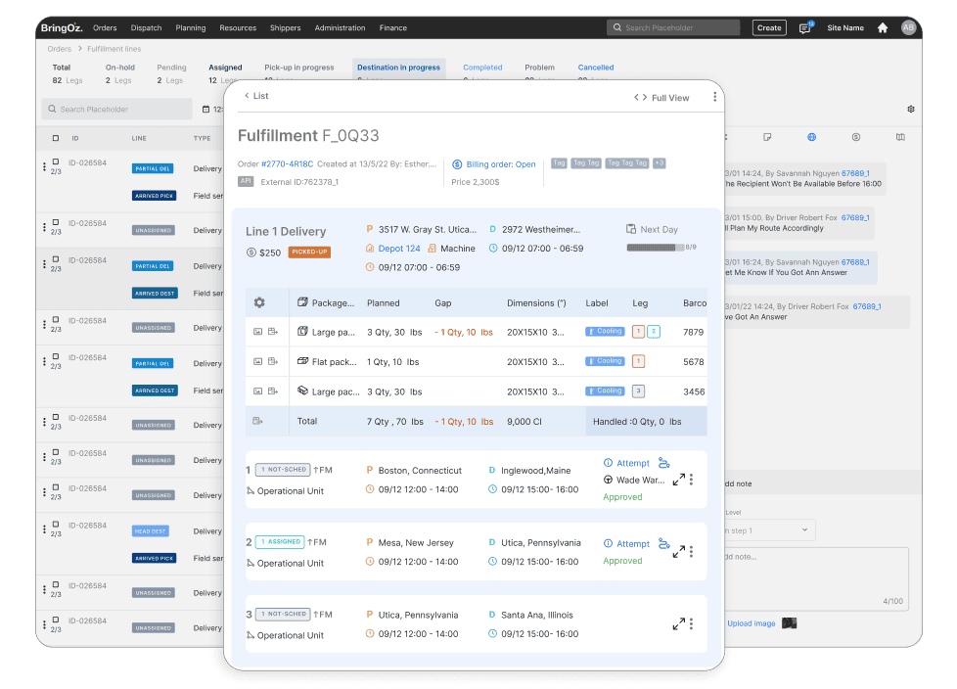Check the highlighted PARTIAL DEL / ARRIVED DEST row checkbox
Image resolution: width=957 pixels, height=689 pixels.
pos(56,259)
